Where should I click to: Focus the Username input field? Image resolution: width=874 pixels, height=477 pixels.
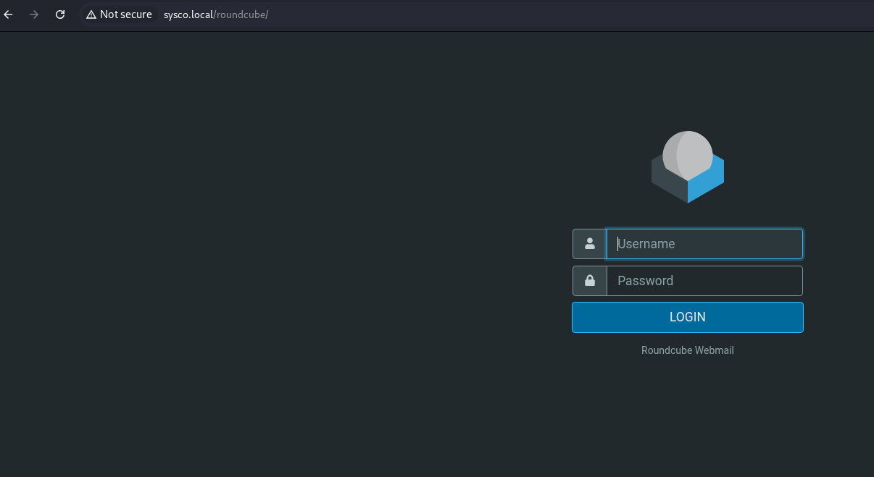point(704,244)
